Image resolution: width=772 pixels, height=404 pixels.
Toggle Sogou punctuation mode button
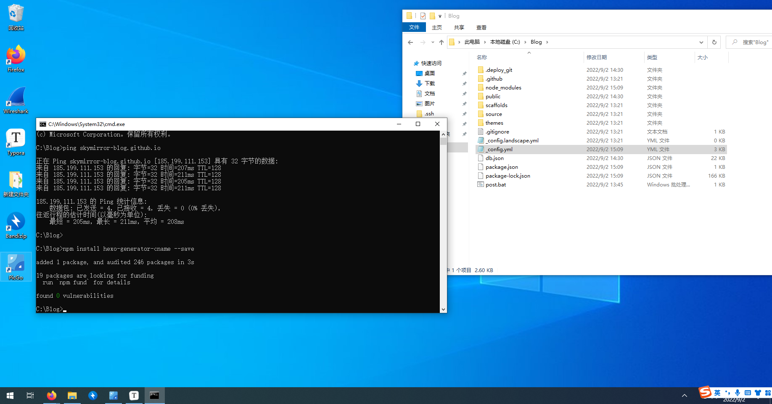click(x=727, y=393)
